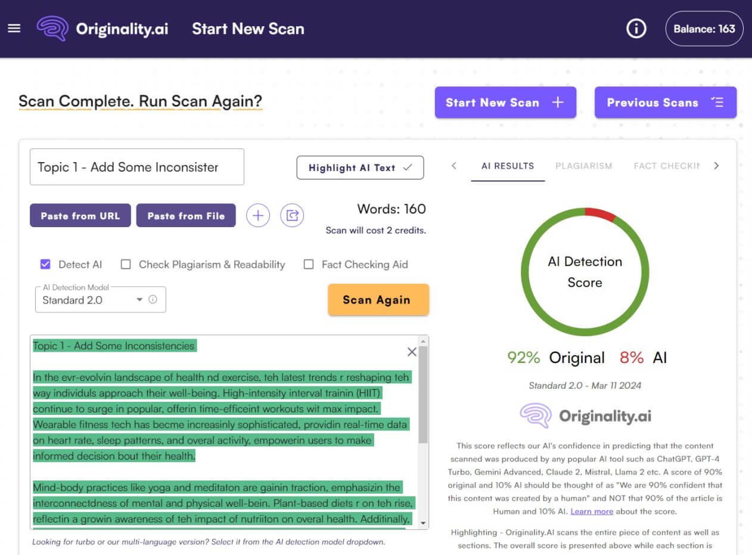This screenshot has height=555, width=752.
Task: Click the AI Detection Score donut chart
Action: pos(585,271)
